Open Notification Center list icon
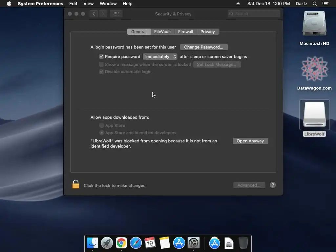The width and height of the screenshot is (336, 252). pyautogui.click(x=325, y=4)
